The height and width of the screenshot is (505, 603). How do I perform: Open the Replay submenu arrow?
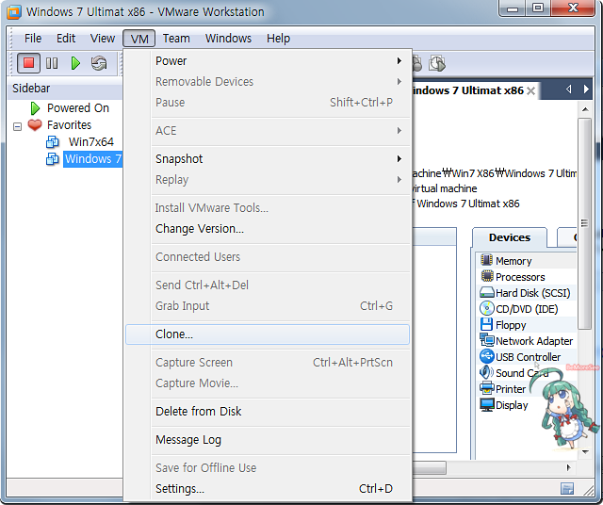point(399,180)
